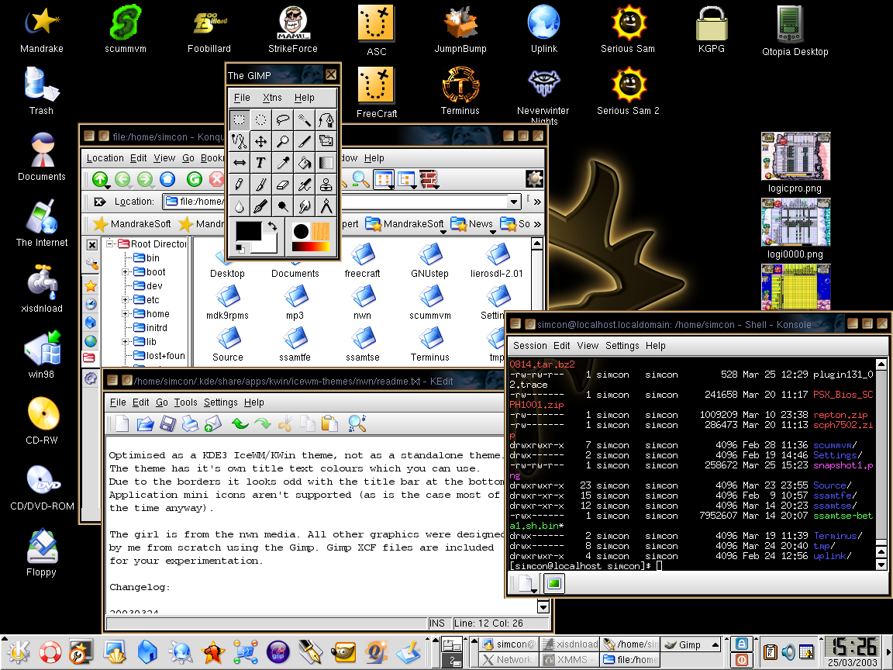
Task: Toggle the Services gear tab in Konqueror sidebar
Action: pyautogui.click(x=91, y=378)
